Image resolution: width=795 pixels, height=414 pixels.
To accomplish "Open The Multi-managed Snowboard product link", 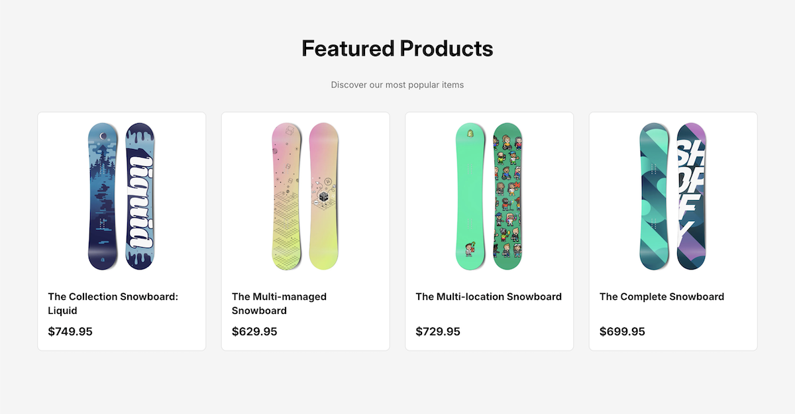I will pos(279,303).
